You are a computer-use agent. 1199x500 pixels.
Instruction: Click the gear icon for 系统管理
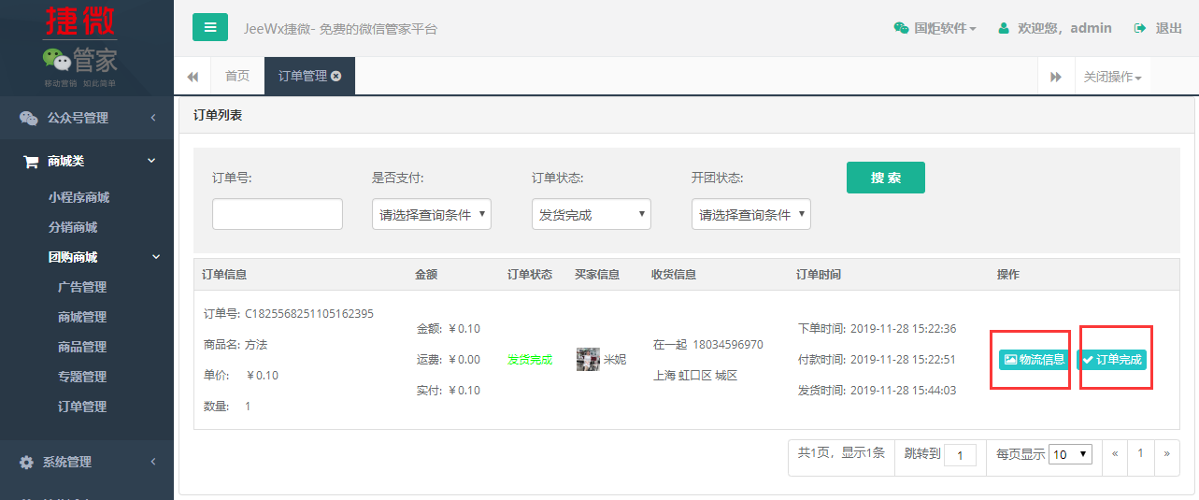pyautogui.click(x=27, y=462)
